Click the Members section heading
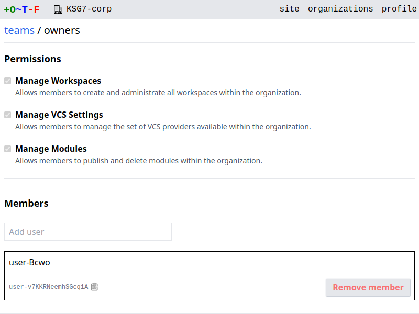 26,204
